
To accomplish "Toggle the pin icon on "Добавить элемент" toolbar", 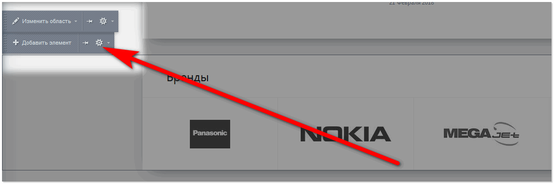I will (86, 43).
